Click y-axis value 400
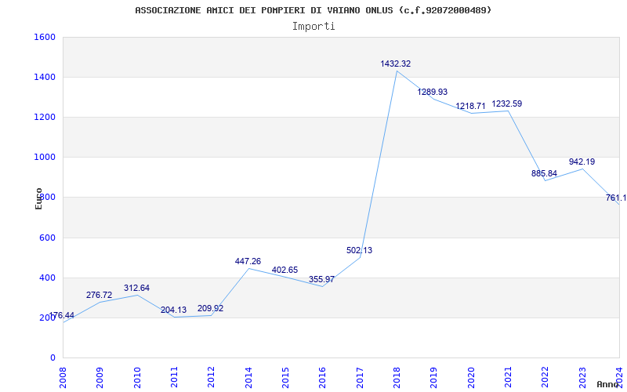627x392 pixels. coord(47,278)
